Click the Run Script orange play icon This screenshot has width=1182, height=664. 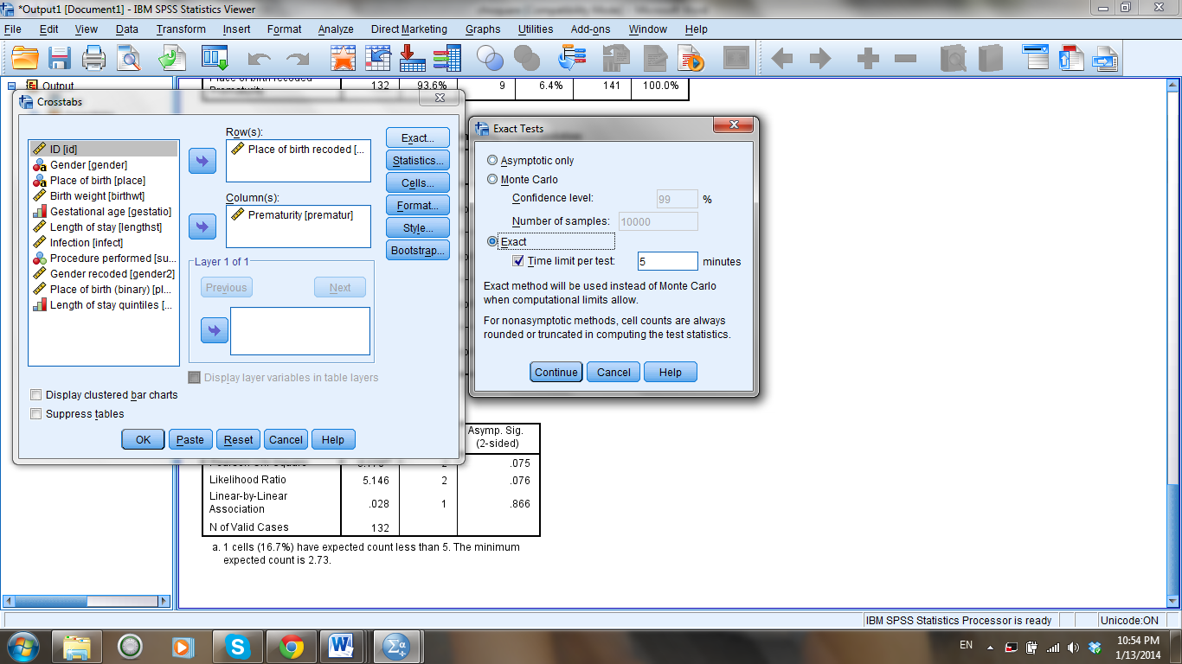[x=691, y=58]
